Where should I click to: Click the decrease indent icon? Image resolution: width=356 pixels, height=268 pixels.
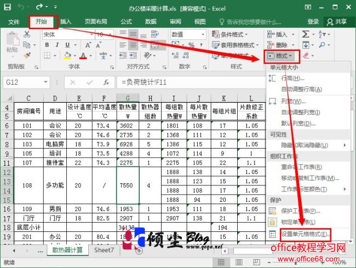coord(123,55)
